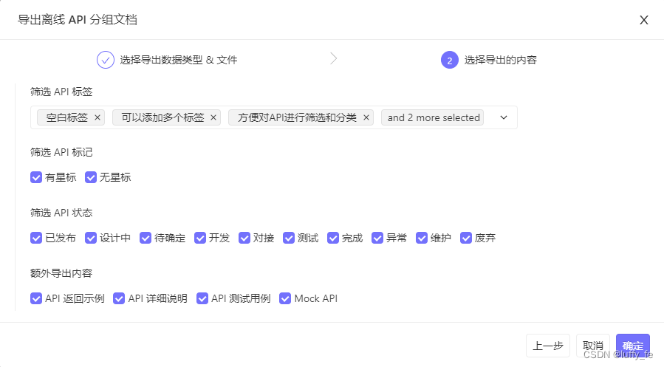Disable API 测试用例 export option
The image size is (664, 367).
click(202, 298)
